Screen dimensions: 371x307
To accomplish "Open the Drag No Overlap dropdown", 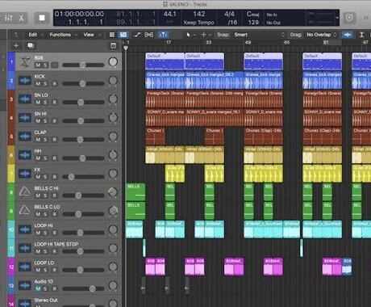I will click(x=322, y=35).
